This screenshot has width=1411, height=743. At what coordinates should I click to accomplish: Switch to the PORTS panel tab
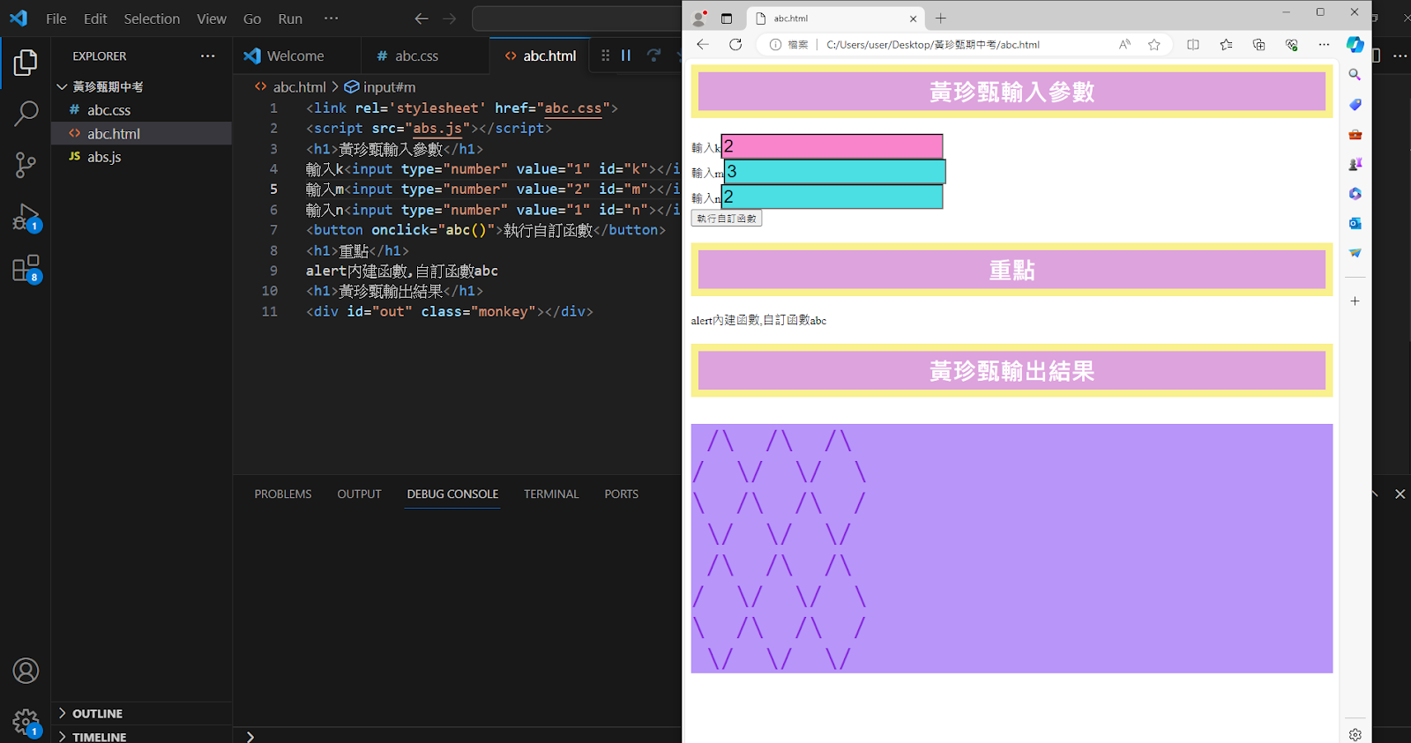621,494
